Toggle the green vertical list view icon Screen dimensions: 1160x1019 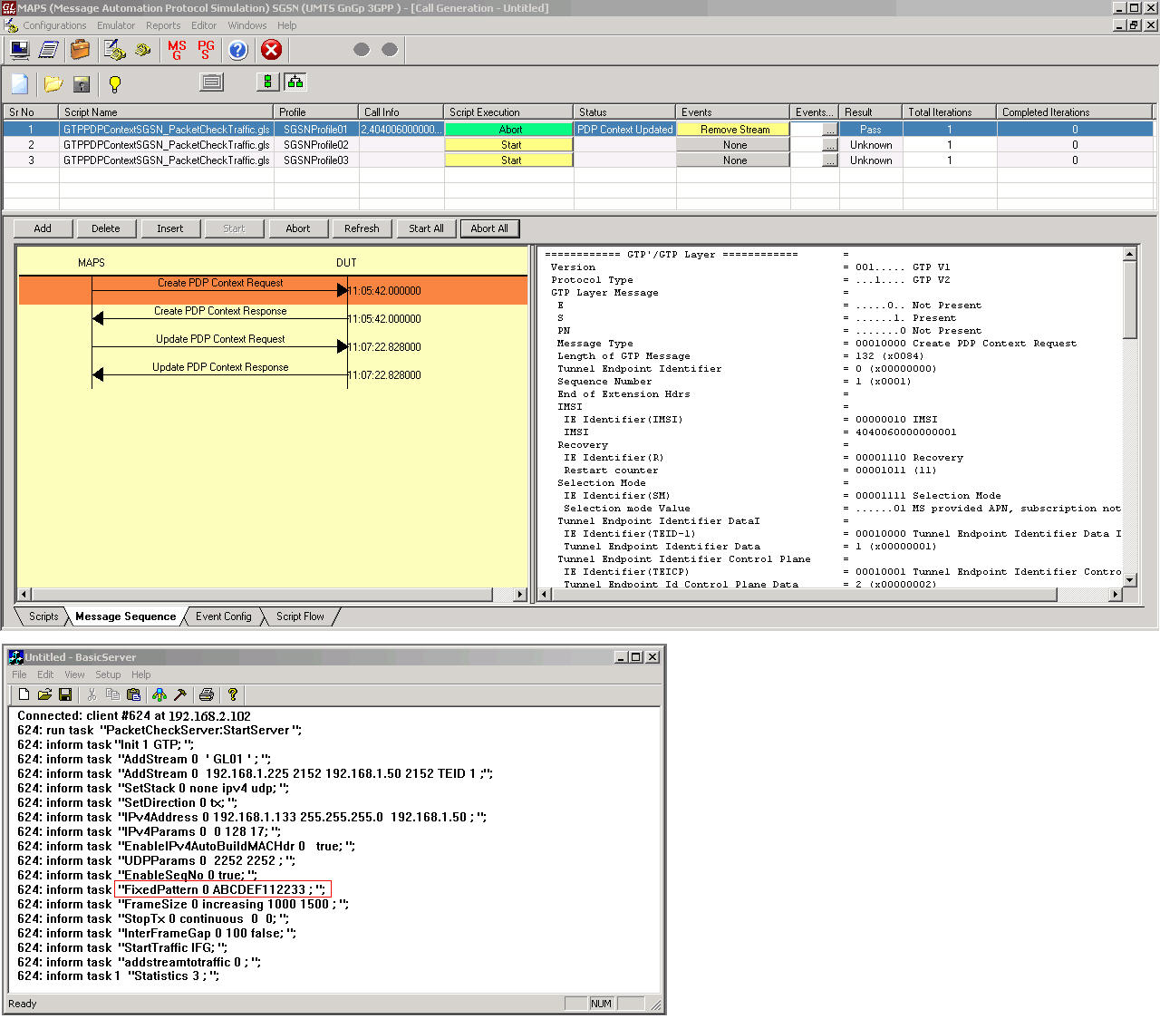(267, 82)
